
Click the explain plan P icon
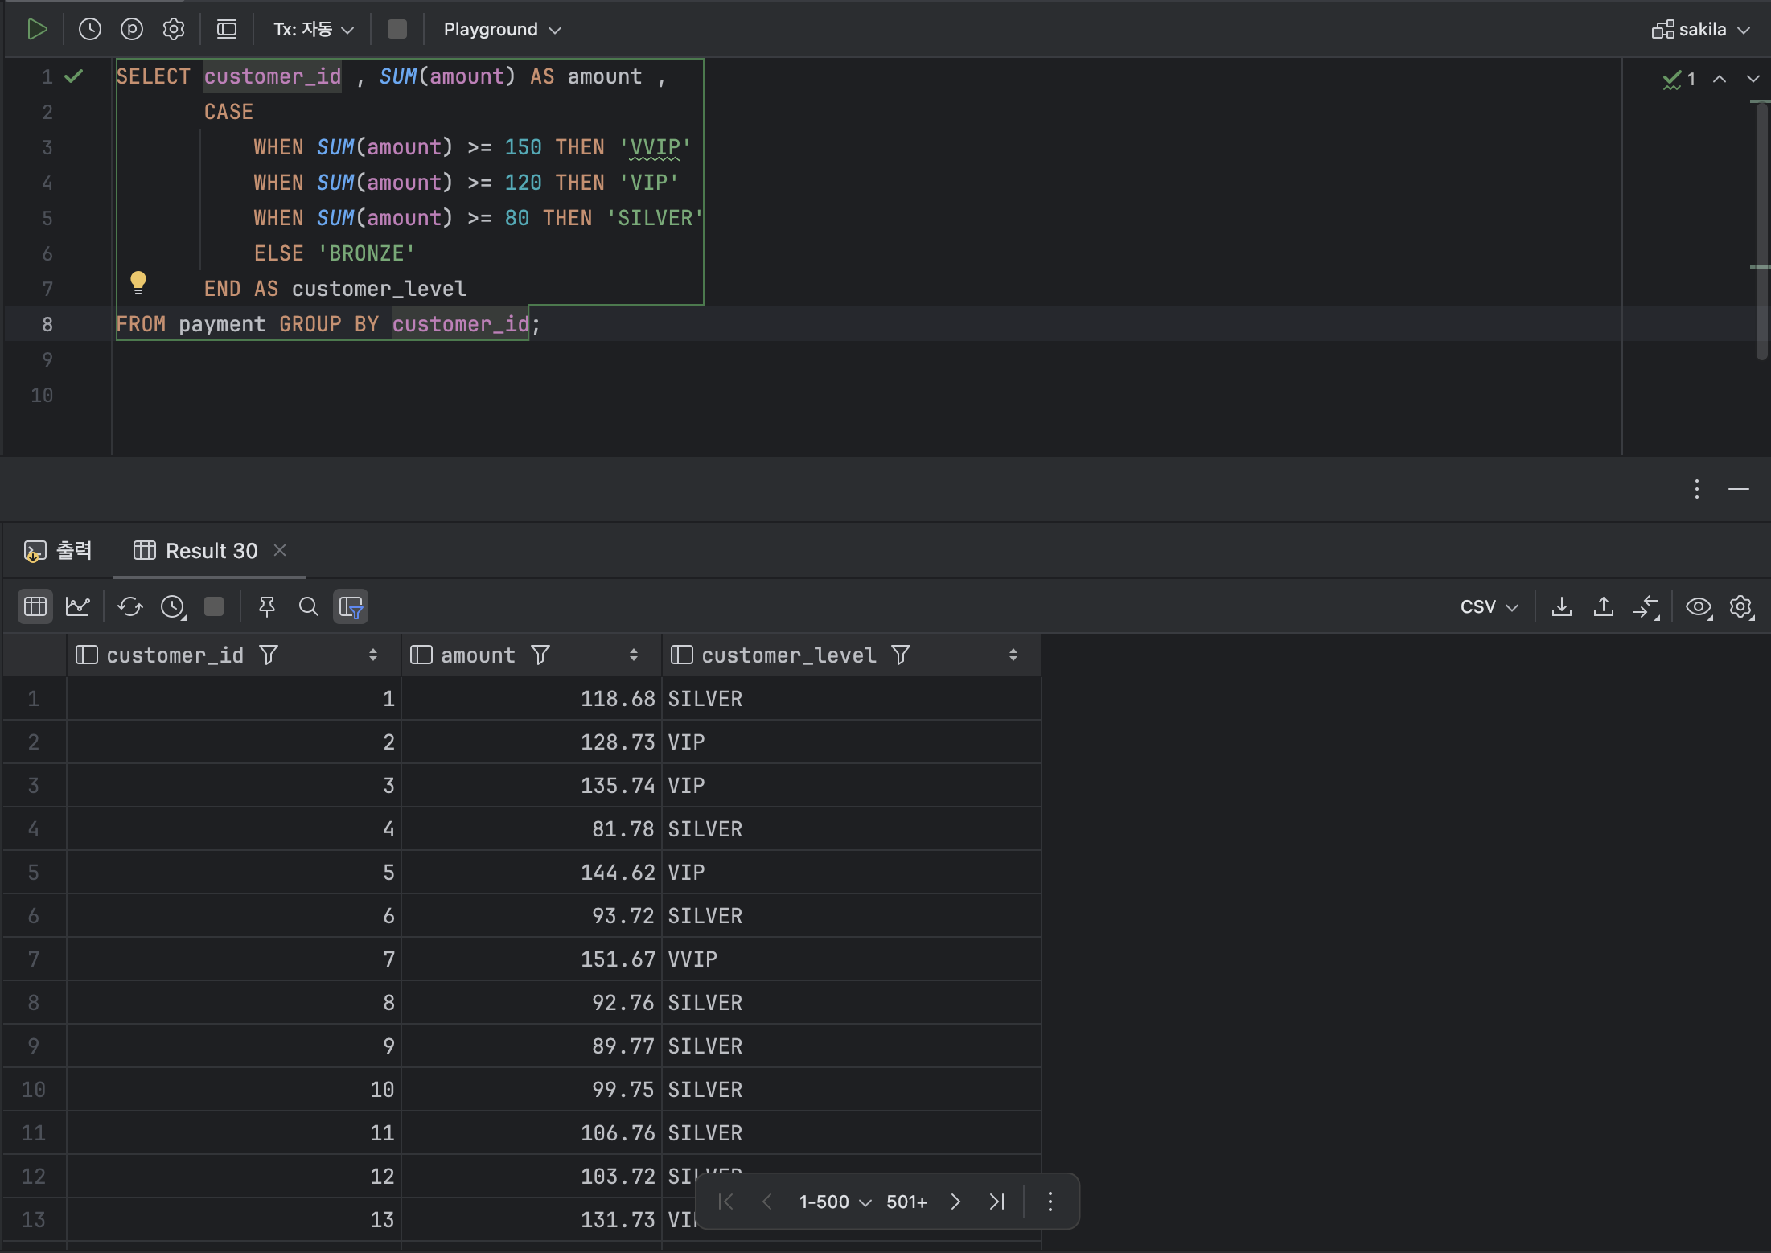[132, 30]
